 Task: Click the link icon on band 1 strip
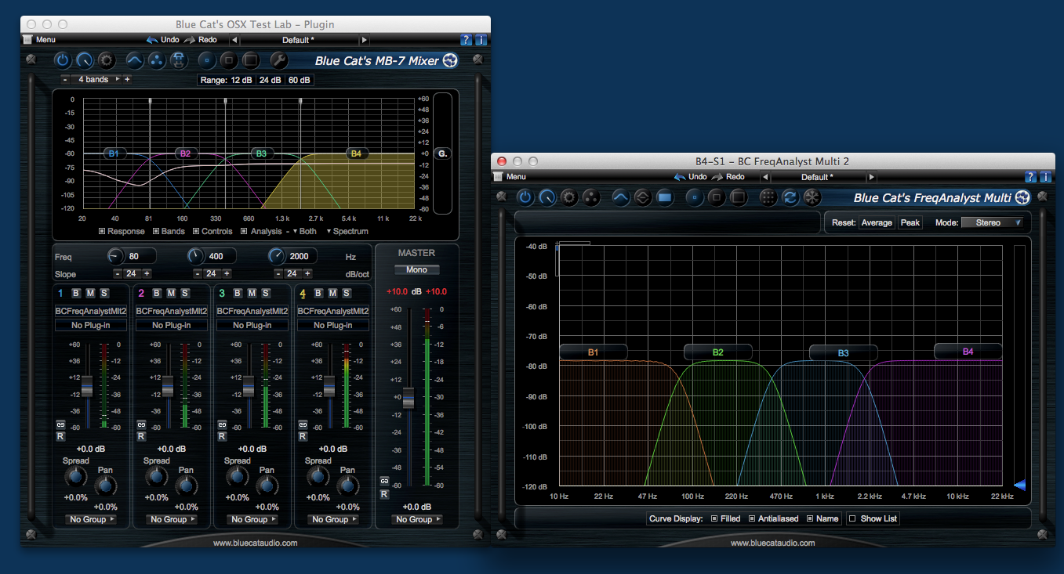(x=60, y=424)
